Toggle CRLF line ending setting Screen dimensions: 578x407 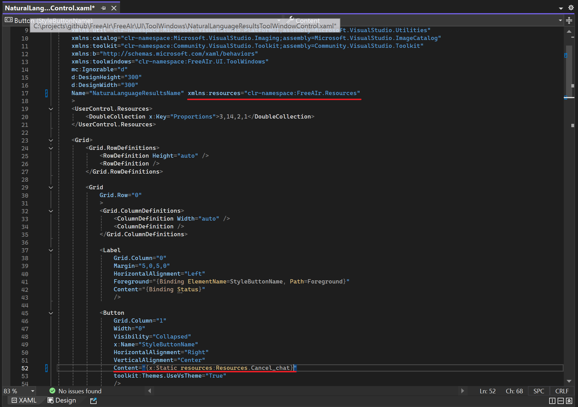pos(562,391)
